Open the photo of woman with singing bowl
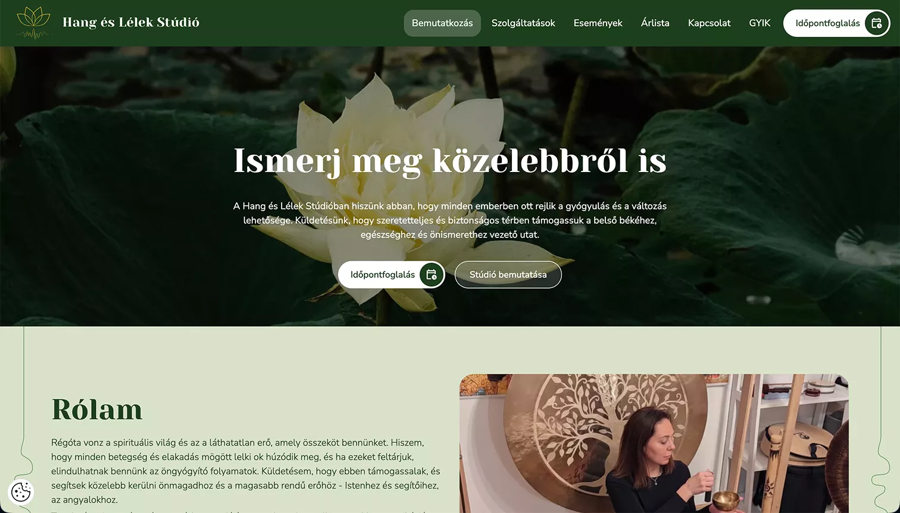Image resolution: width=900 pixels, height=513 pixels. coord(654,443)
